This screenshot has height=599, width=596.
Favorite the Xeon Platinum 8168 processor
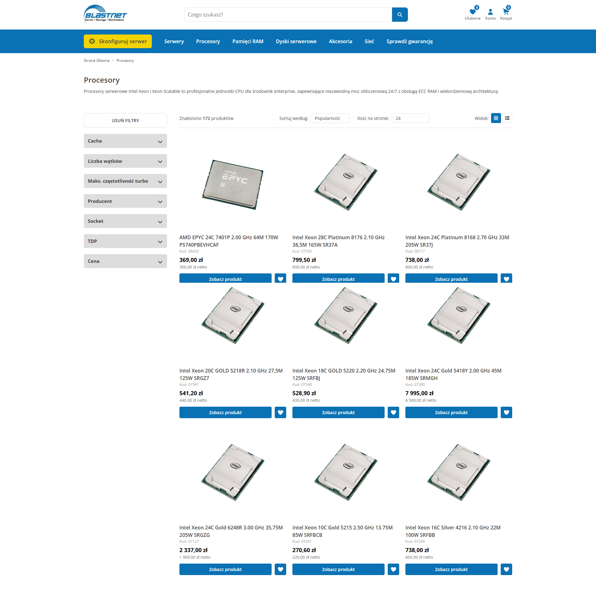(506, 278)
